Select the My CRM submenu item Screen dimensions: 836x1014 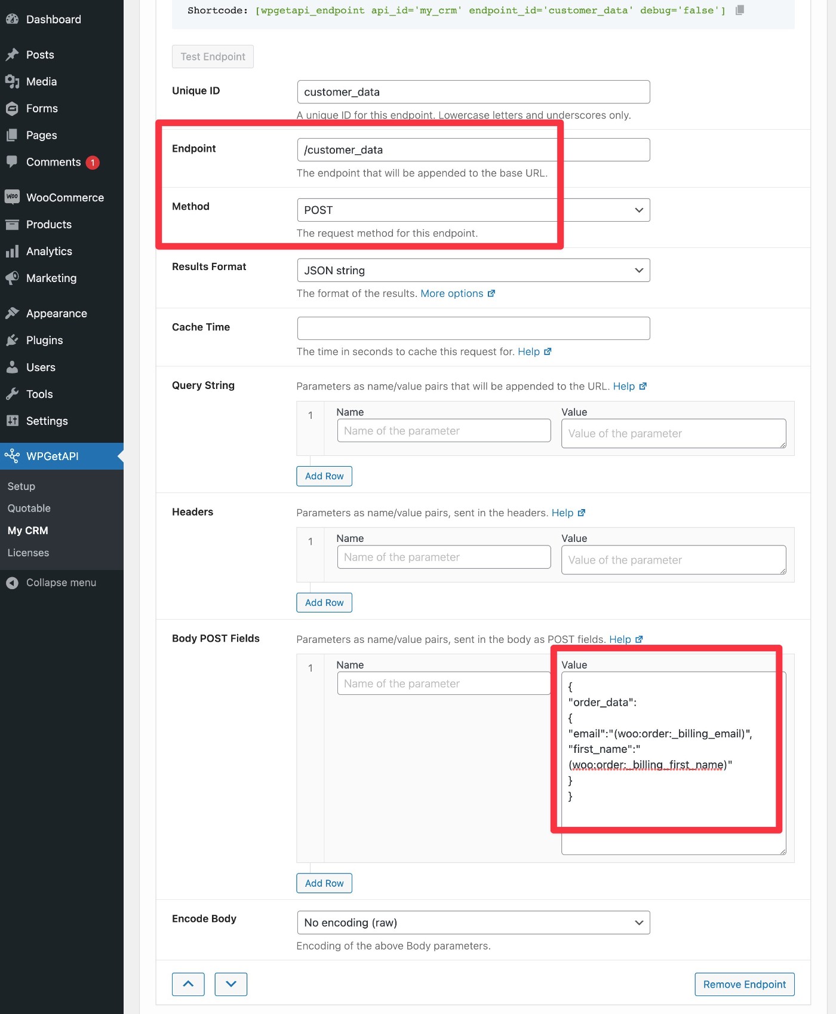tap(28, 531)
